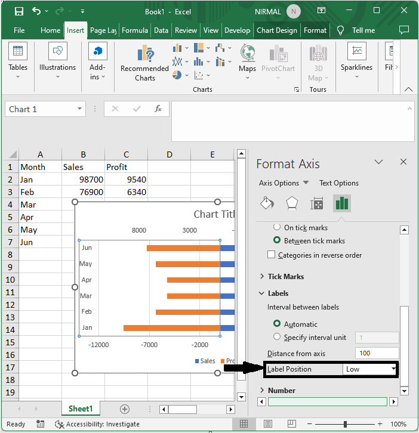This screenshot has width=419, height=433.
Task: Click the Maps chart icon
Action: (x=247, y=59)
